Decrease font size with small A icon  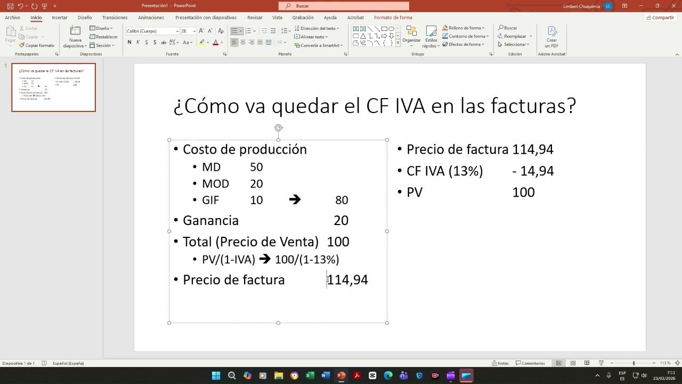(210, 31)
